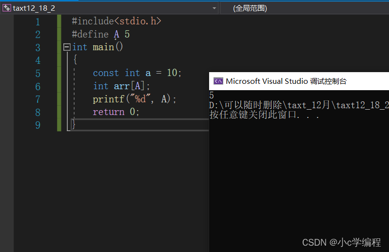Collapse the main function code block
The image size is (389, 252).
[x=67, y=47]
